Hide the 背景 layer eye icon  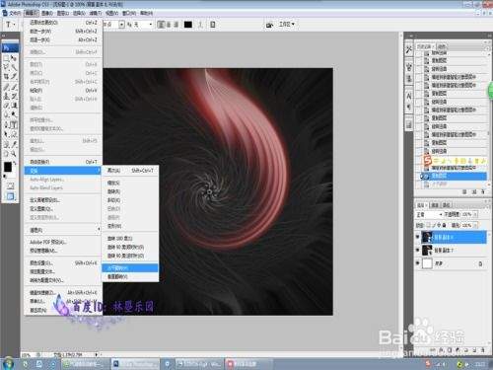coord(418,263)
